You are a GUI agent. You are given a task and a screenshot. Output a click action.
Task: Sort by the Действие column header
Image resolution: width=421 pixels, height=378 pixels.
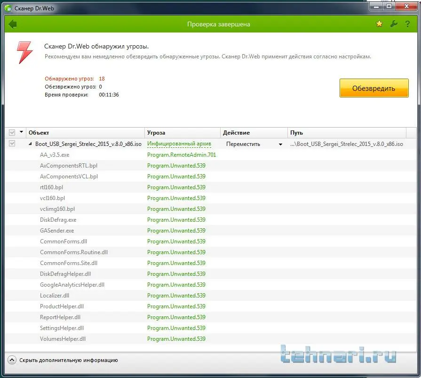tap(254, 133)
